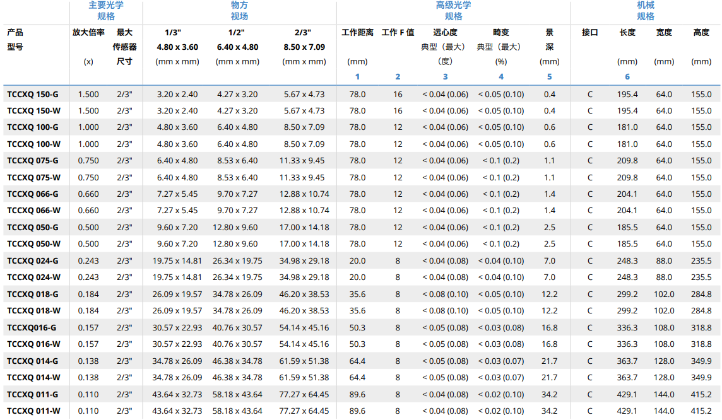The image size is (722, 420).
Task: Click footnote 6 under 长度
Action: tap(627, 77)
